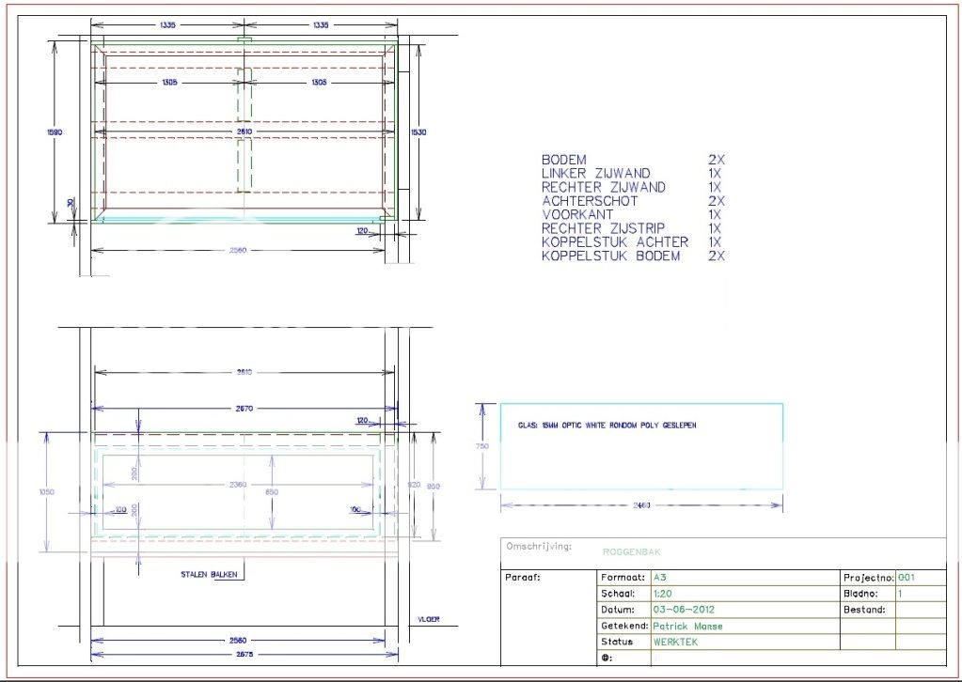Click the BODEM parts list entry
The image size is (962, 682).
(564, 161)
